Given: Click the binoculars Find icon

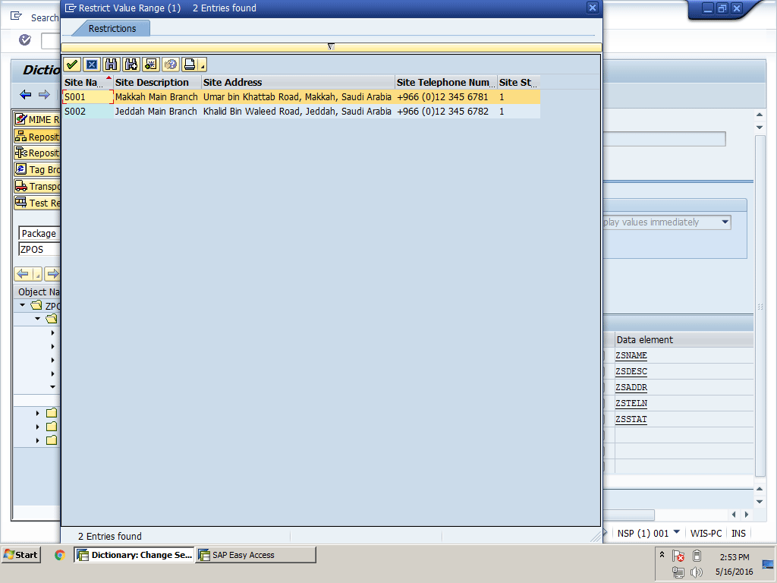Looking at the screenshot, I should click(x=112, y=65).
